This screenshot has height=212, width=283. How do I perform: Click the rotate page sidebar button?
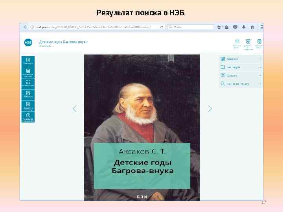coord(28,95)
